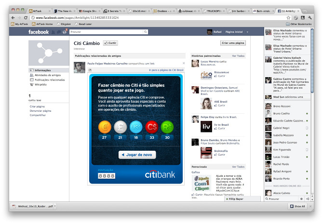Open chat settings gear icon
Viewport: 323px width, 224px height.
(x=301, y=198)
